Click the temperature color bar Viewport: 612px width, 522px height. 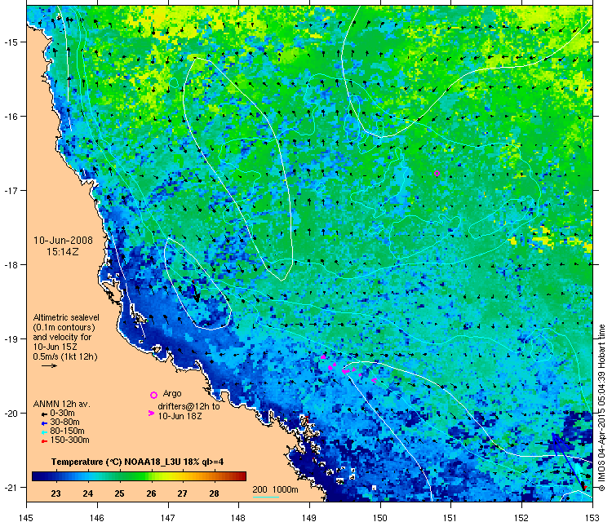click(139, 476)
